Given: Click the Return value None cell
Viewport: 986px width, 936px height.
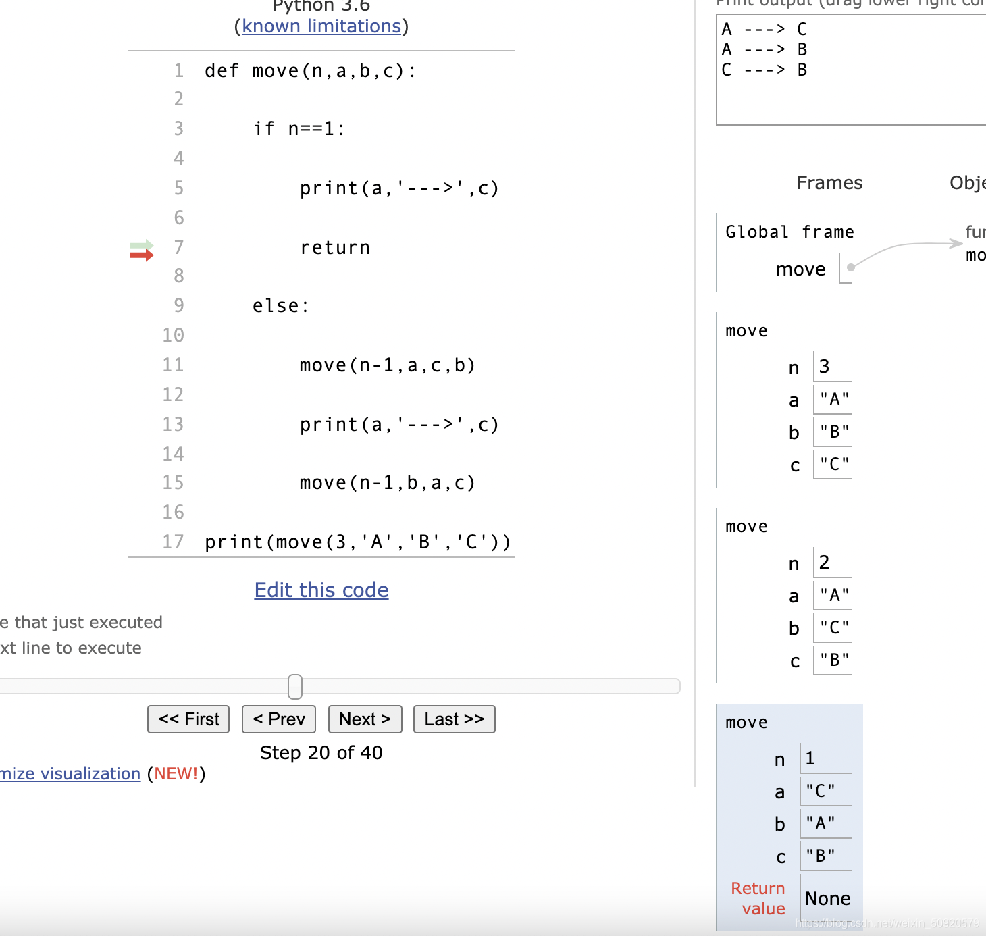Looking at the screenshot, I should pyautogui.click(x=827, y=898).
